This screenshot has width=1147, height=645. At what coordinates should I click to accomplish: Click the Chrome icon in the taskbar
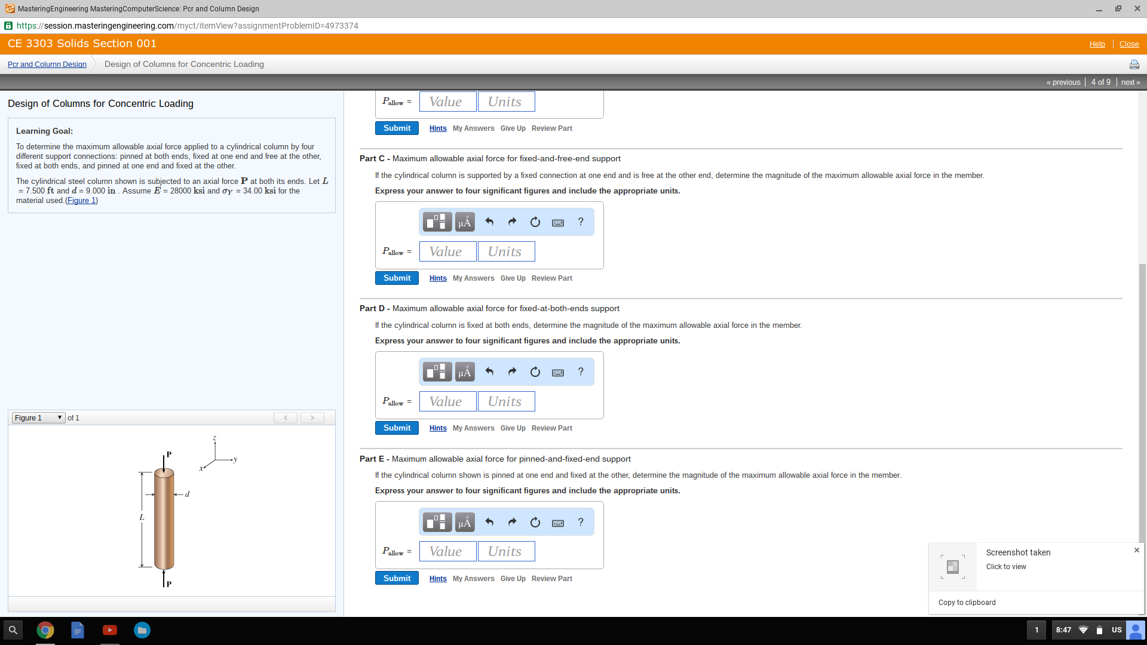point(45,630)
